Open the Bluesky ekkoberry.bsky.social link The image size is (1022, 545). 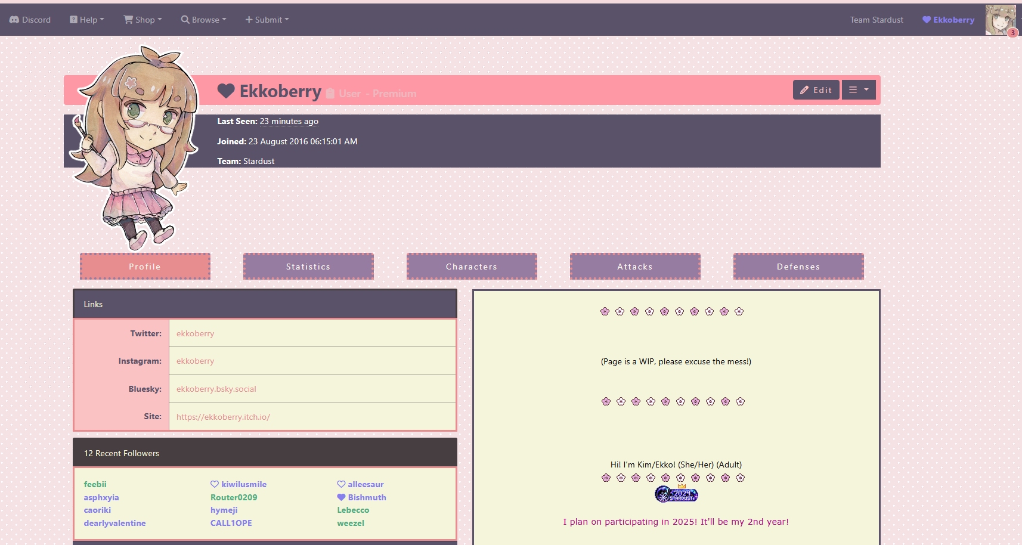tap(216, 389)
